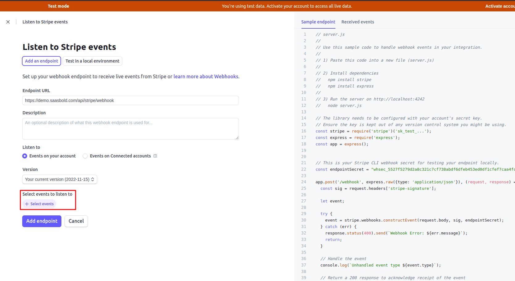Click into the Endpoint URL field
The image size is (515, 281).
[130, 100]
